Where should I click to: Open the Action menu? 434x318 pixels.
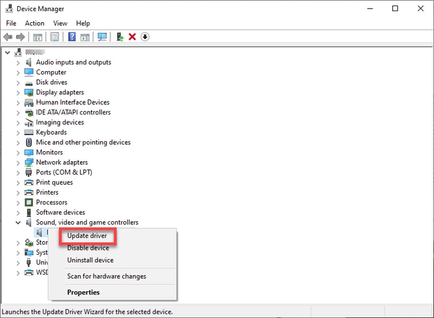point(35,24)
